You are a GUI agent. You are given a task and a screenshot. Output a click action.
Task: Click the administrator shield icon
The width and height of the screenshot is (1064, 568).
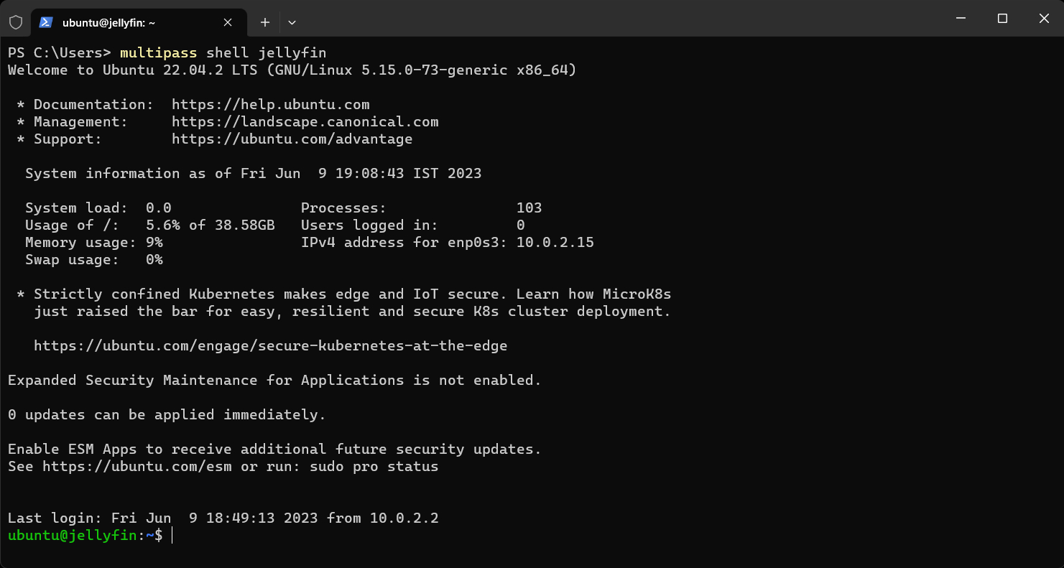[x=16, y=22]
